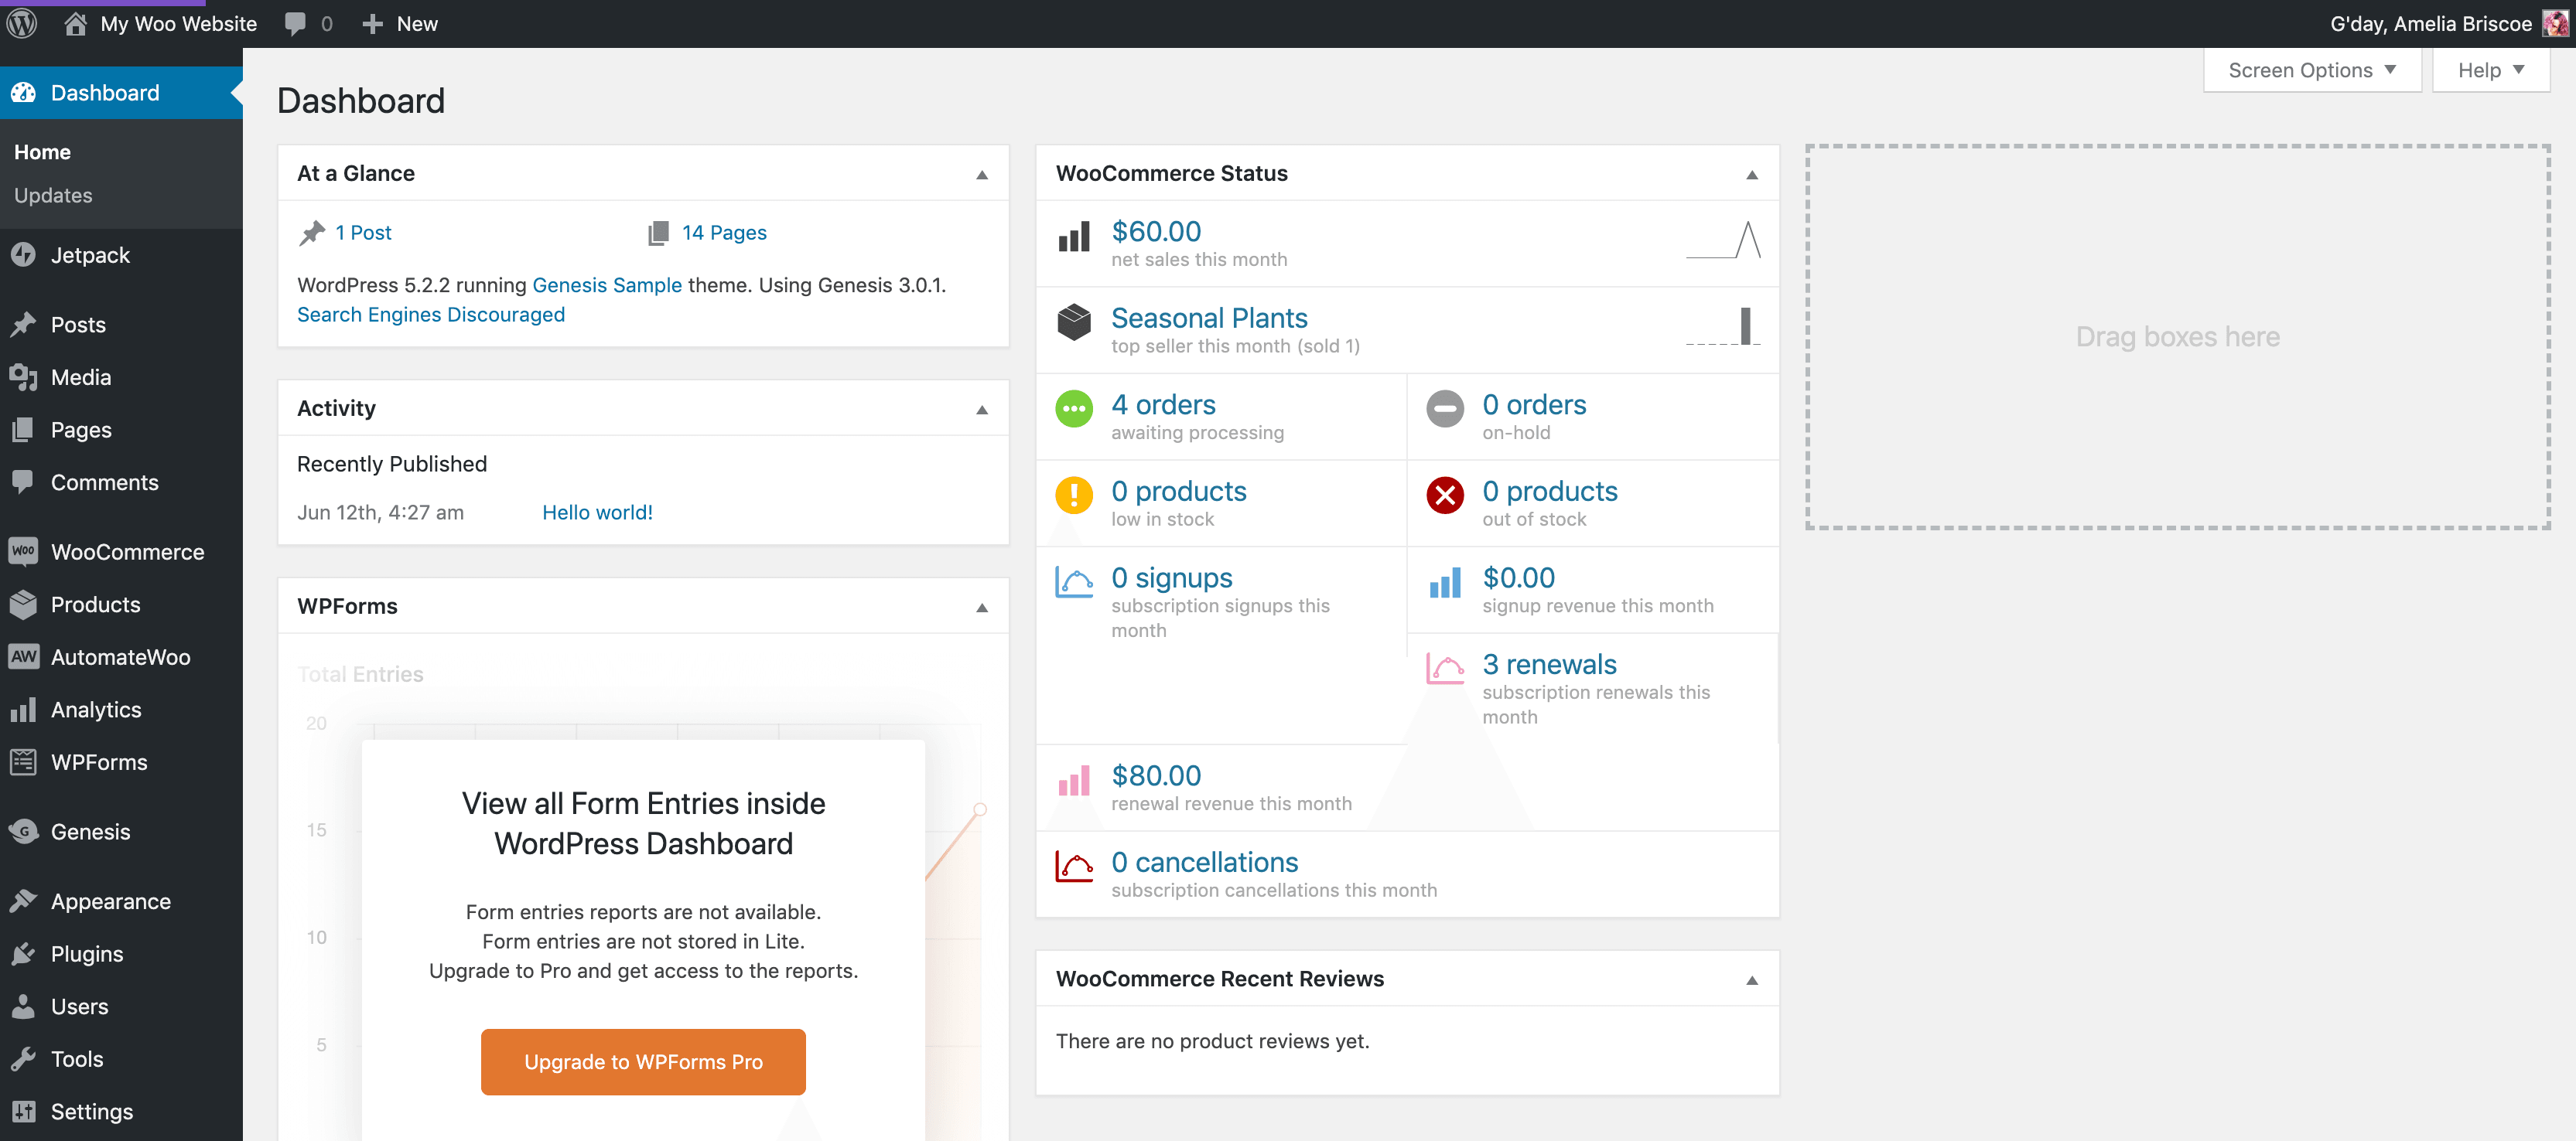Image resolution: width=2576 pixels, height=1141 pixels.
Task: Open the Screen Options dropdown
Action: [x=2310, y=69]
